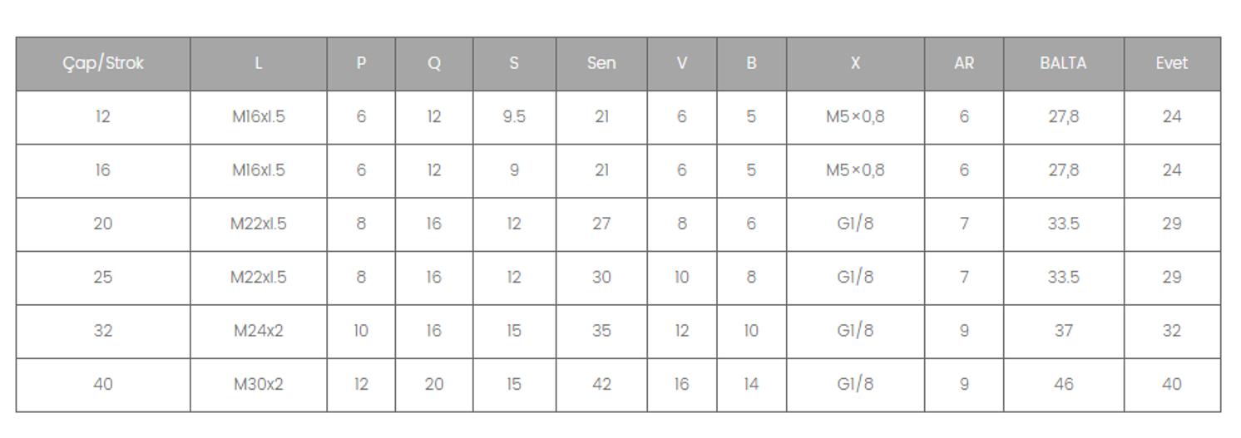Click Çap/Strok value 20
The height and width of the screenshot is (438, 1241).
pyautogui.click(x=103, y=224)
